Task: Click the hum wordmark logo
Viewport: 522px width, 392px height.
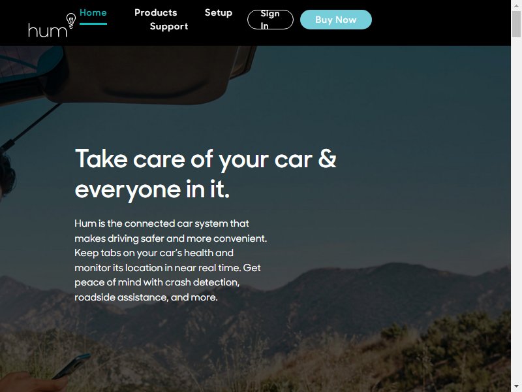Action: 48,30
